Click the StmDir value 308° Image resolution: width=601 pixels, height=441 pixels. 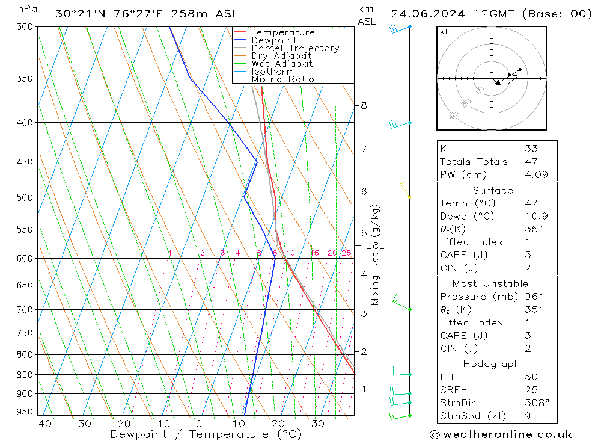537,403
